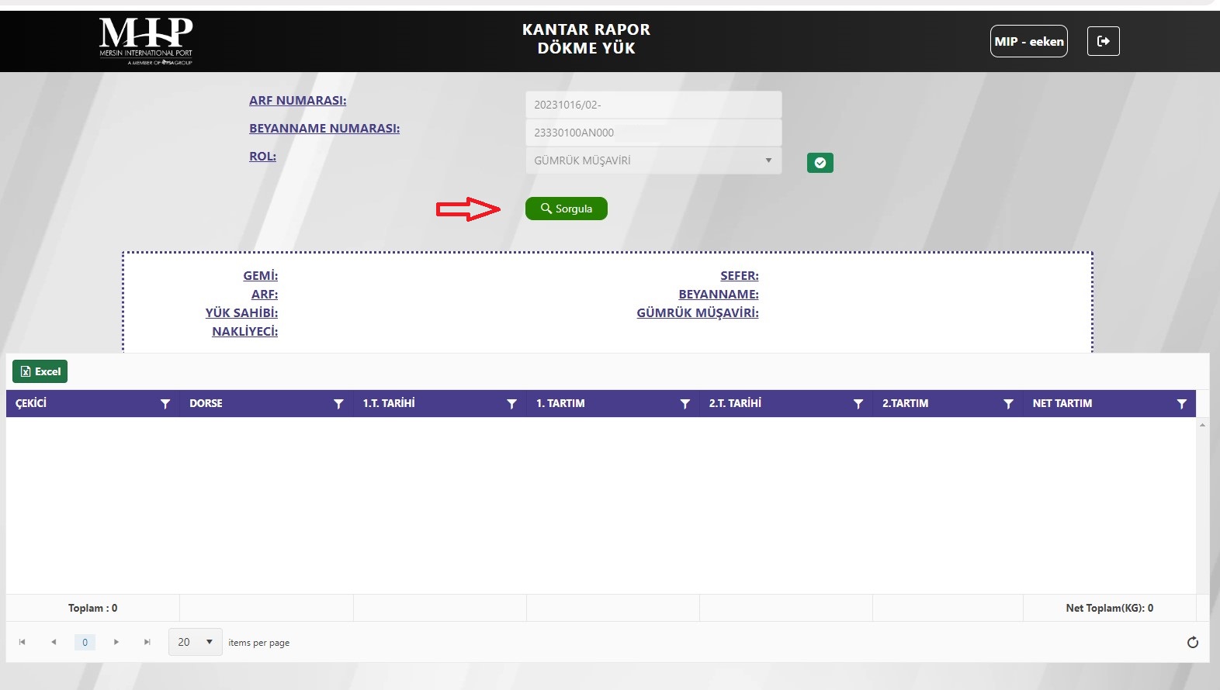Click the logout icon in header
The width and height of the screenshot is (1220, 690).
pos(1103,41)
